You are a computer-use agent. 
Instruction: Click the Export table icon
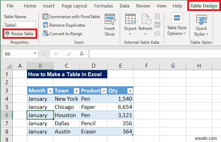130,19
